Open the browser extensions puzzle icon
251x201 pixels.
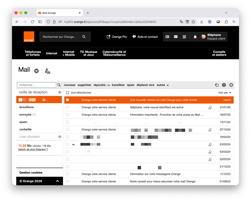pos(226,22)
